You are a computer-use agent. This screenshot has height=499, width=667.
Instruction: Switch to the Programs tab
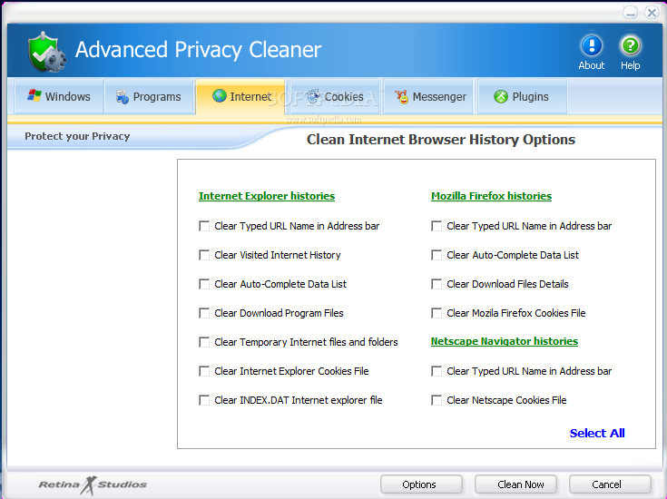[x=149, y=96]
